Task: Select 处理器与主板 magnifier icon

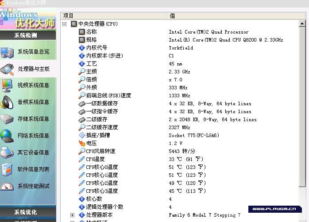Action: (7, 69)
